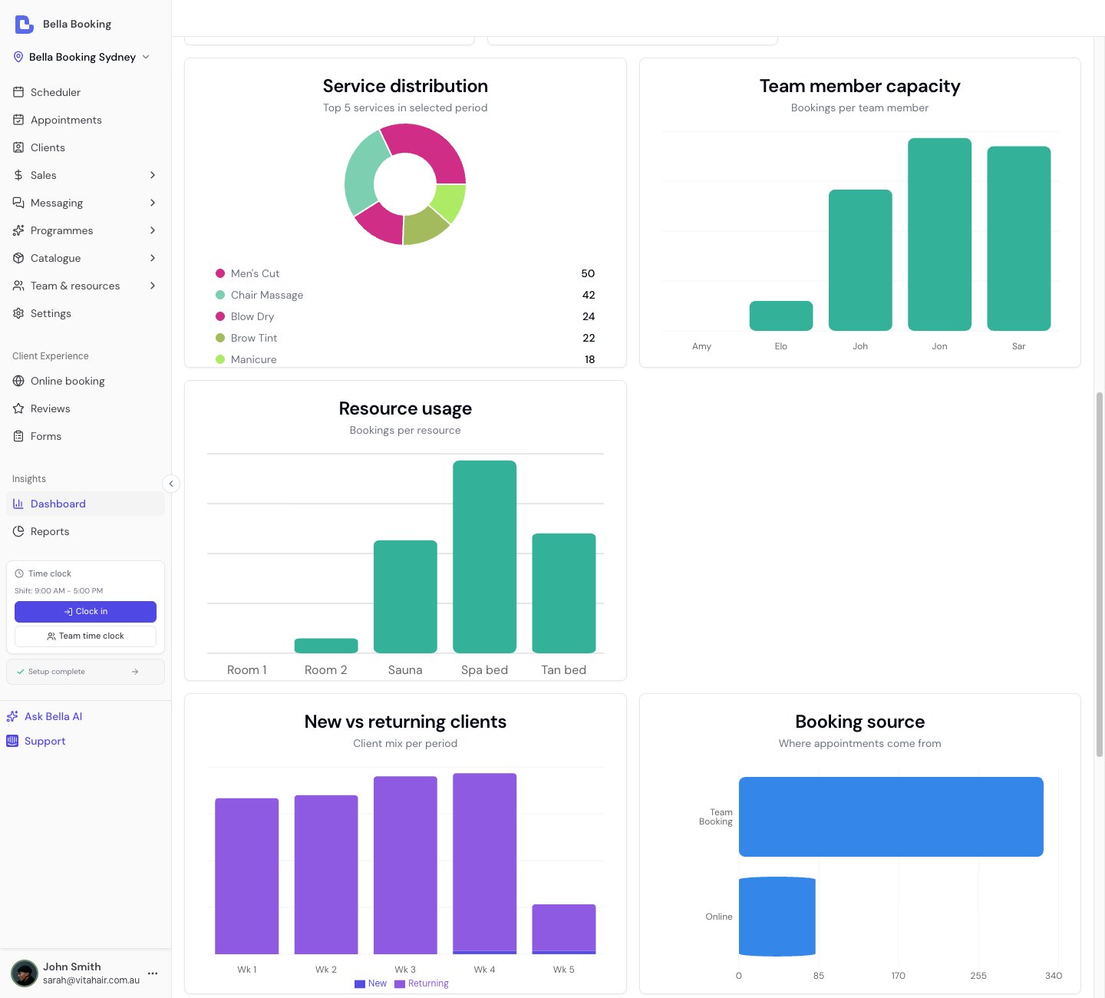1105x998 pixels.
Task: Click the Support intercom icon
Action: click(x=12, y=741)
